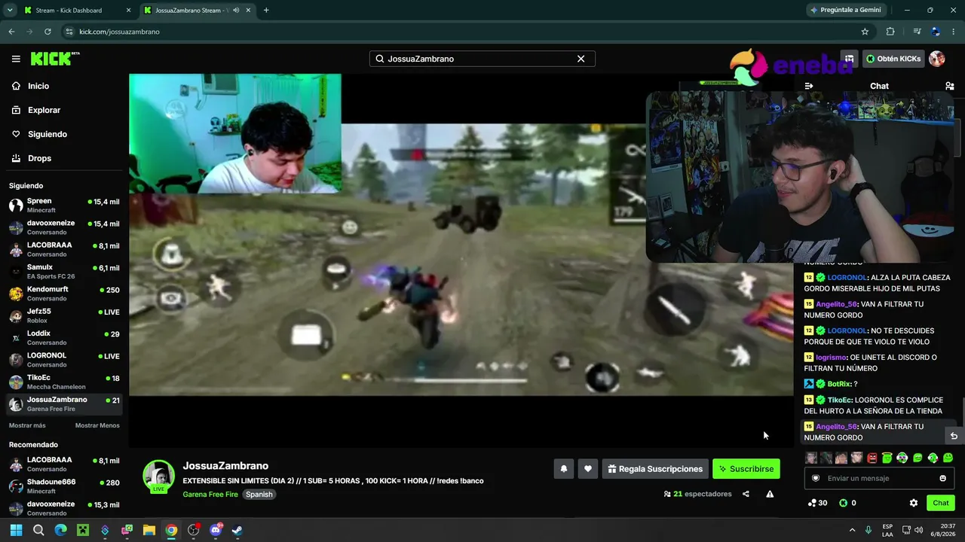The height and width of the screenshot is (542, 965).
Task: Open the Kick shop icon beside Obtén KICKs
Action: [849, 59]
